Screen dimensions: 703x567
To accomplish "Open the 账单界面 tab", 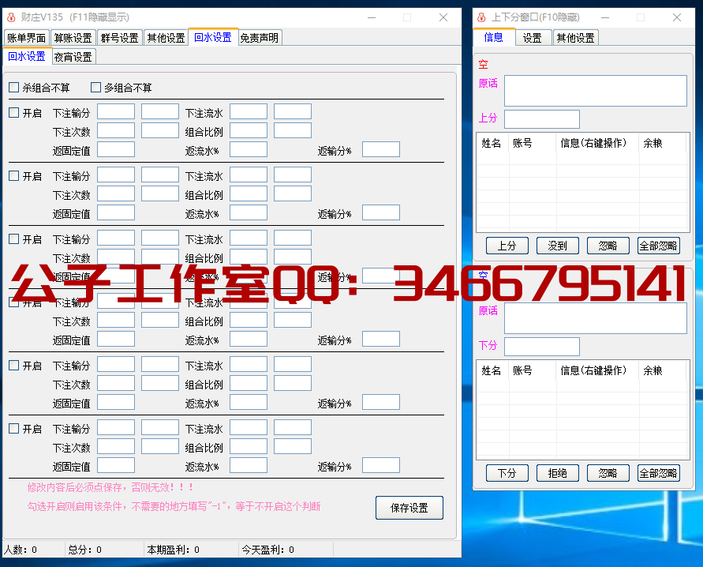I will coord(27,38).
